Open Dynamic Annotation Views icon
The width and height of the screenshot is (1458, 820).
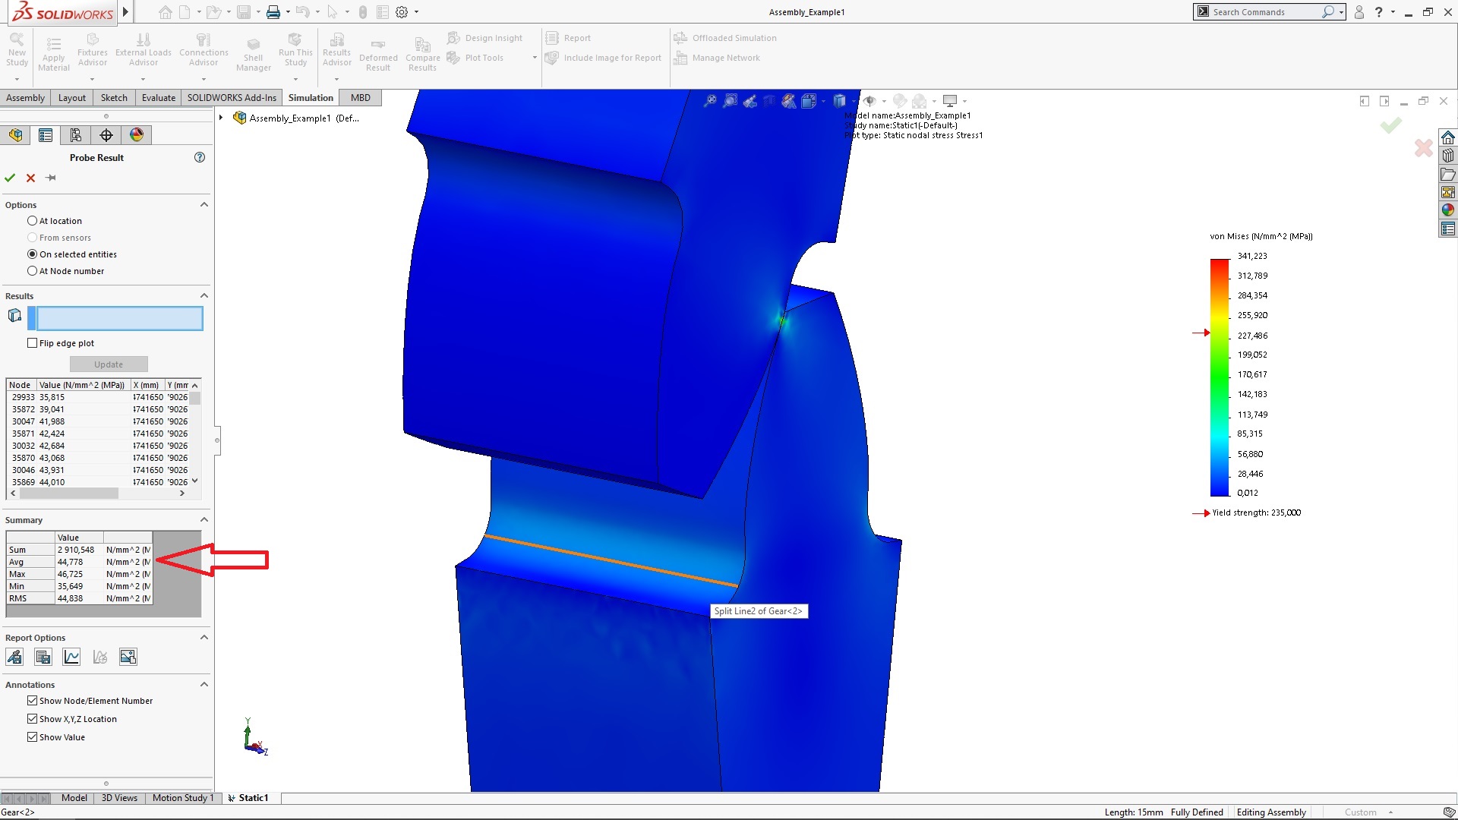[x=789, y=101]
